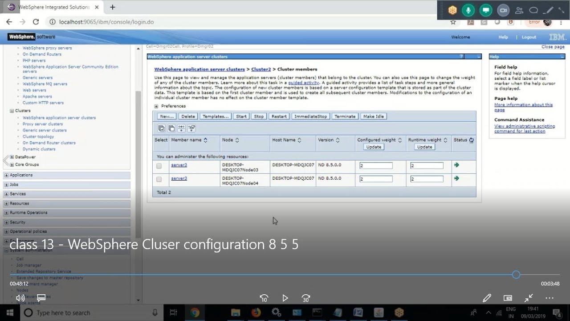Toggle the video player captions icon

click(41, 298)
